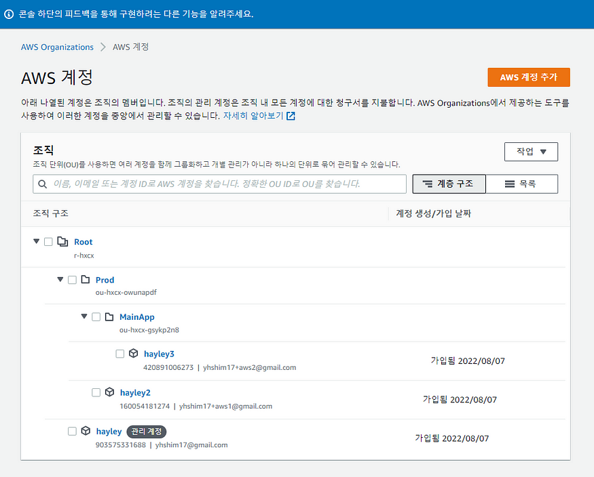This screenshot has width=594, height=477.
Task: Check the Root checkbox
Action: click(x=48, y=242)
